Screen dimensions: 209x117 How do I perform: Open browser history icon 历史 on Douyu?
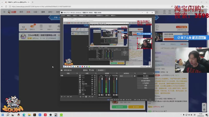coord(165,12)
